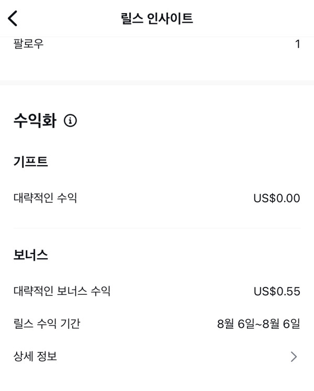Tap the 8월 6일~8월 6일 date range
The height and width of the screenshot is (391, 314).
258,324
